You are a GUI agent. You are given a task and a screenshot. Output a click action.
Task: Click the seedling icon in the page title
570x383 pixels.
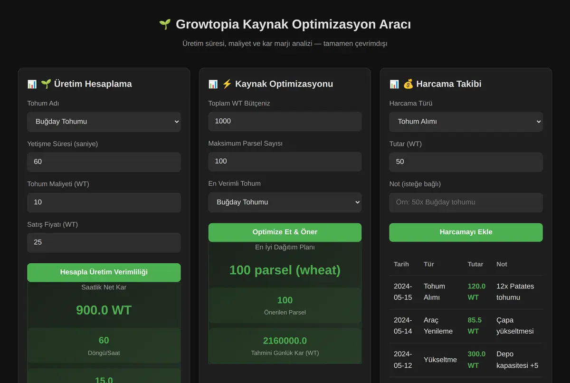[x=165, y=24]
